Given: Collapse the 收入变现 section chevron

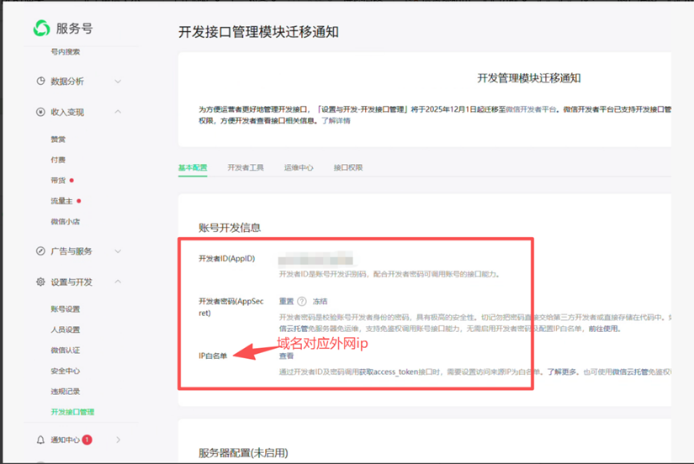Looking at the screenshot, I should [x=118, y=112].
